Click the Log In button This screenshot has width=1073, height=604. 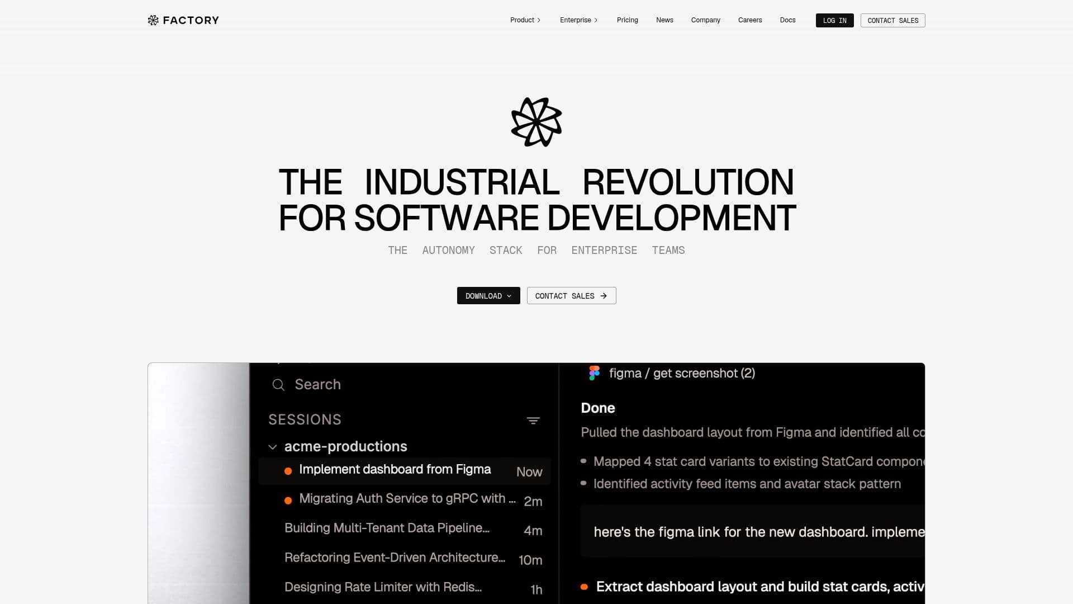(x=834, y=21)
